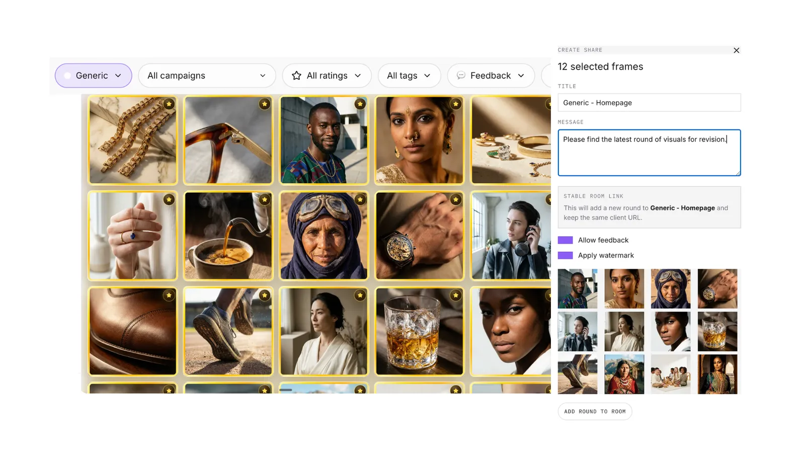
Task: Toggle star on woman with nose ring
Action: 456,104
